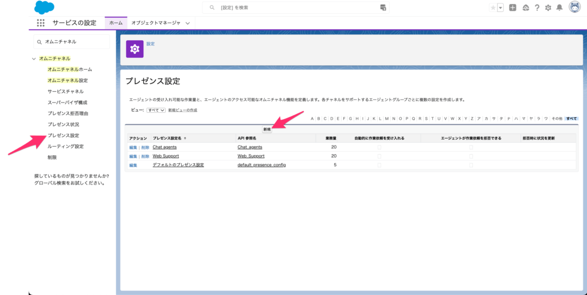Click Chat agents エージェントが作業依頼を拒否できる checkbox

click(471, 147)
